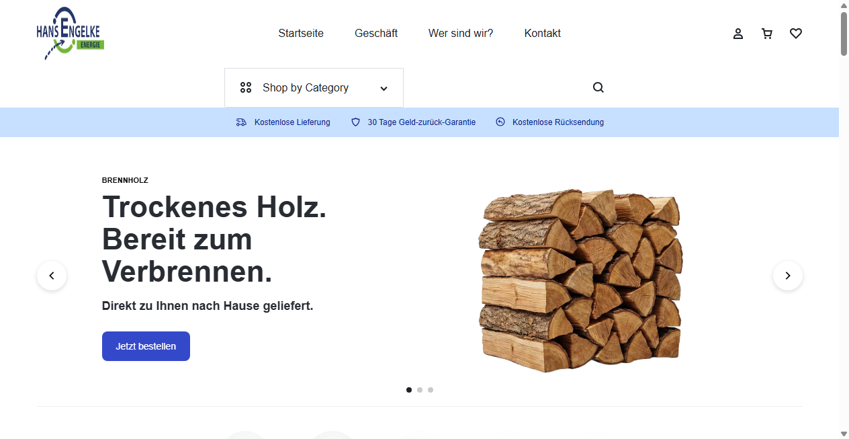Viewport: 849px width, 439px height.
Task: Open the Geschäft menu item
Action: [376, 33]
